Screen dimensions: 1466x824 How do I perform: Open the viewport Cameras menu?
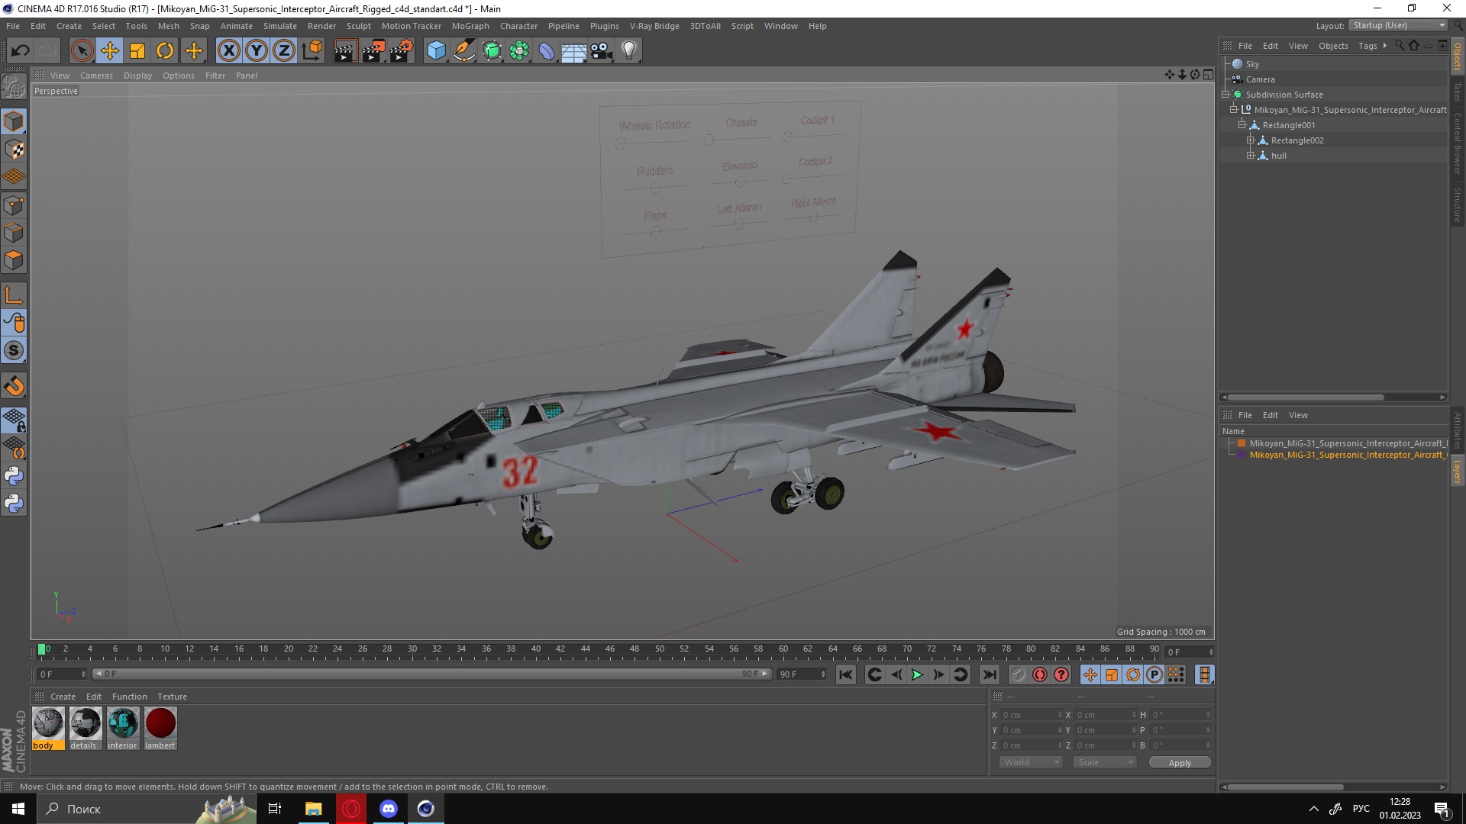(x=96, y=76)
